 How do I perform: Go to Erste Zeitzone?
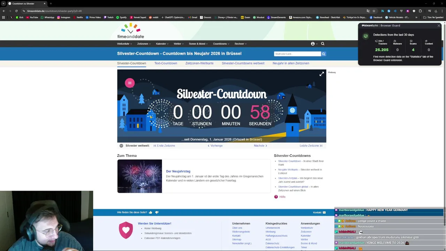click(164, 146)
